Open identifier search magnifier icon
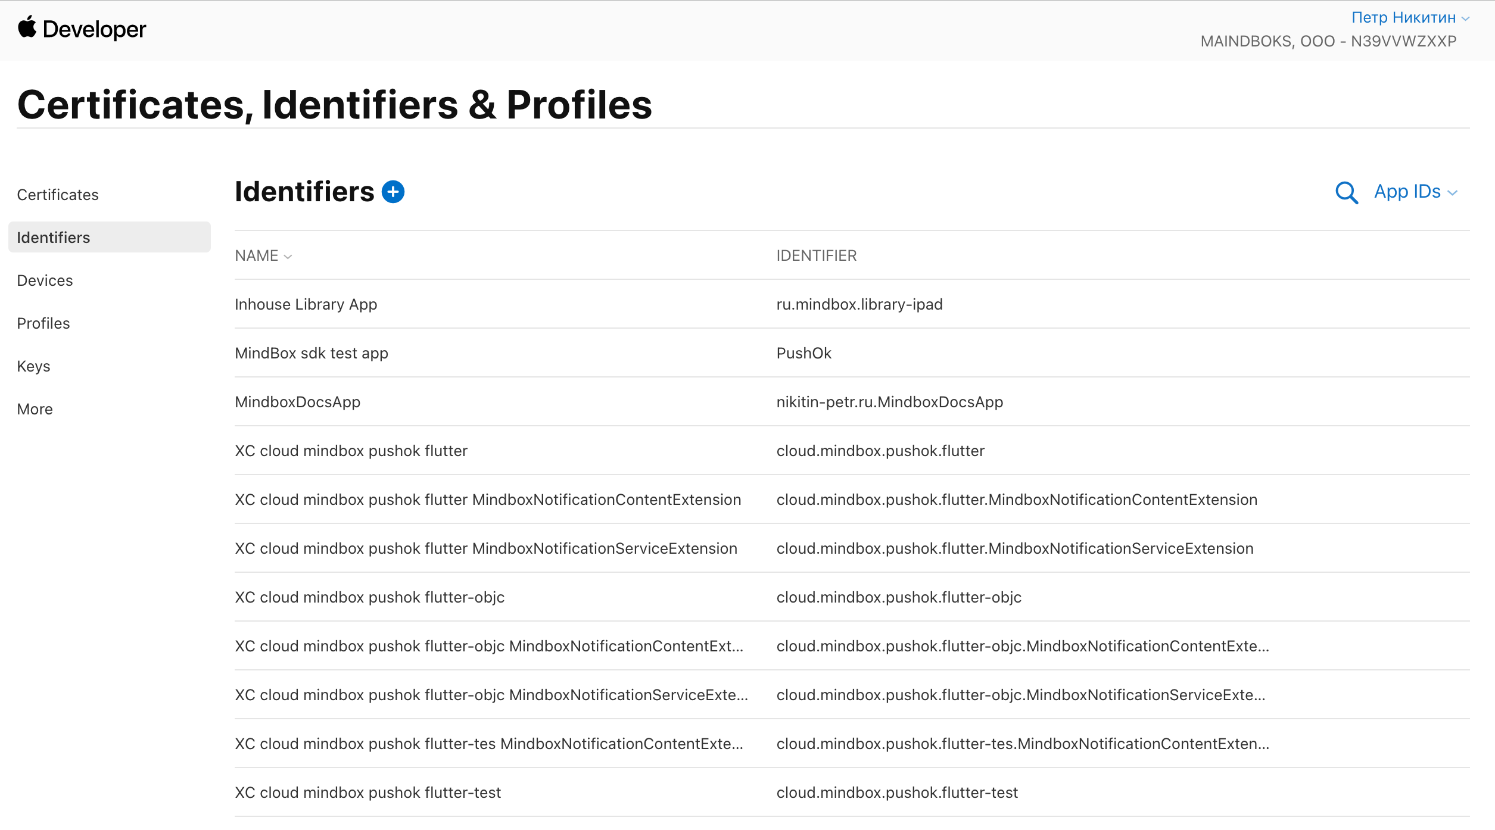Viewport: 1495px width, 830px height. tap(1346, 192)
